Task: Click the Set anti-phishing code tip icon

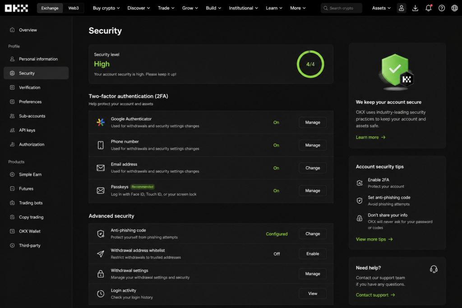Action: click(x=360, y=201)
